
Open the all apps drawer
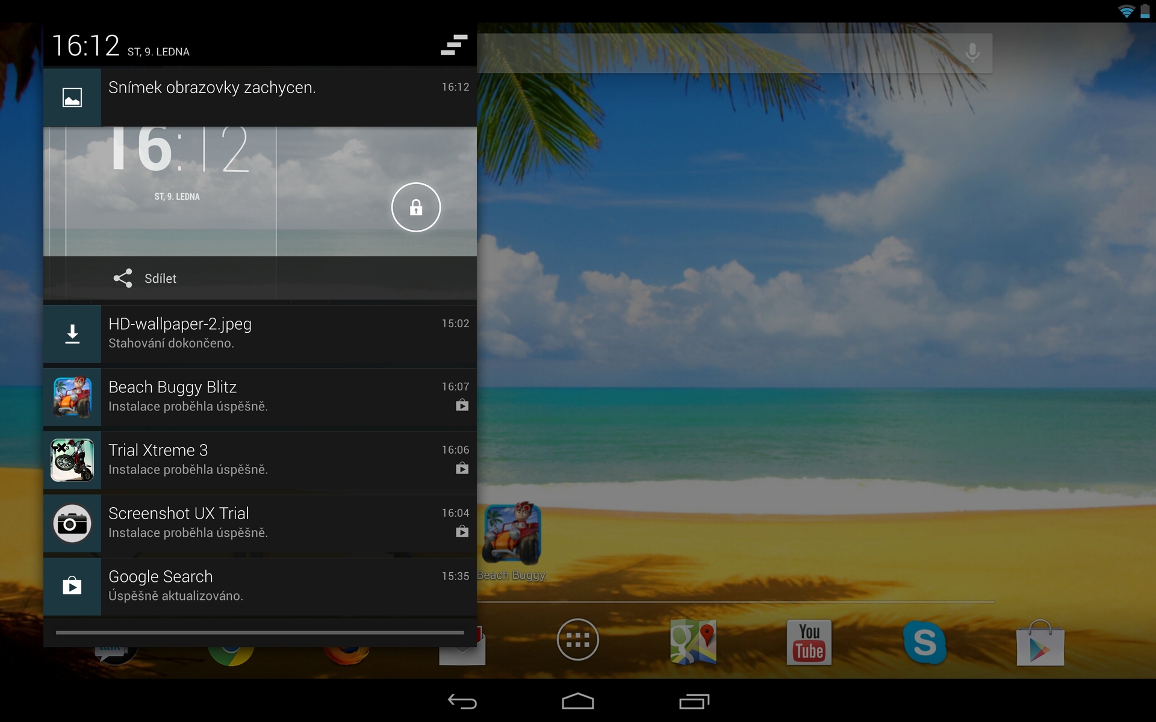click(577, 641)
